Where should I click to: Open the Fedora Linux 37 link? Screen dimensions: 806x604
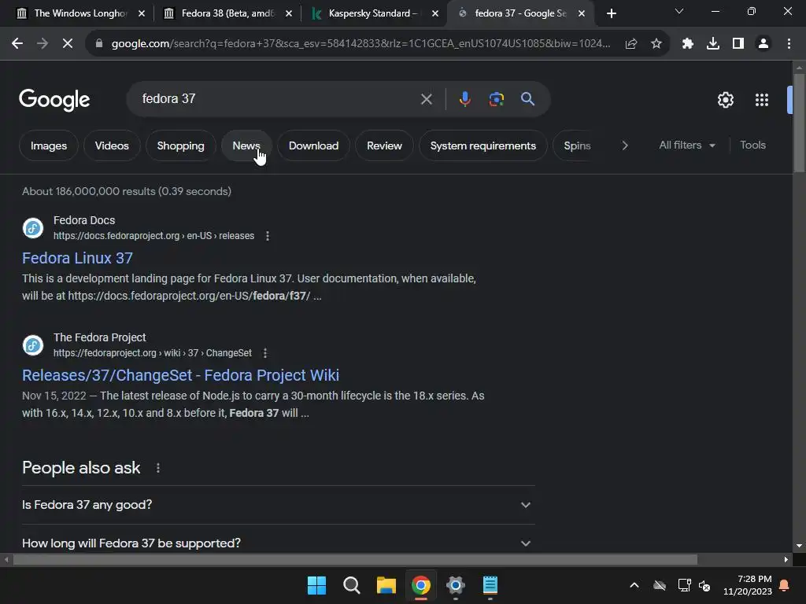pyautogui.click(x=78, y=258)
